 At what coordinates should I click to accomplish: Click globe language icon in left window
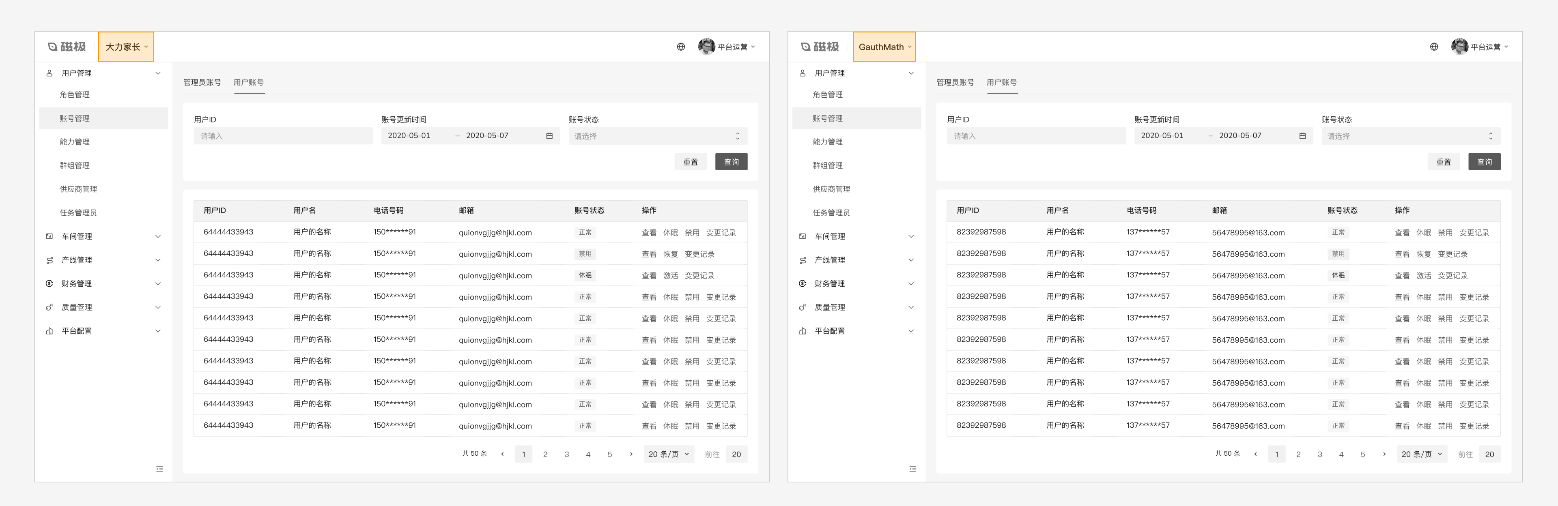680,47
